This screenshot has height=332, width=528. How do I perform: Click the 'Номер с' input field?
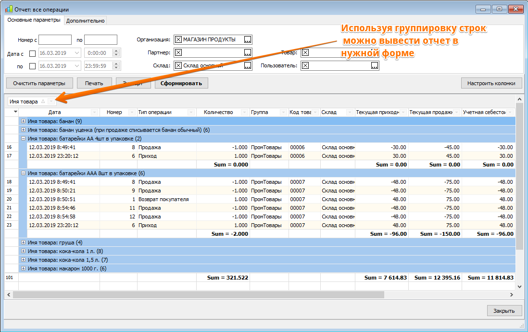click(55, 40)
